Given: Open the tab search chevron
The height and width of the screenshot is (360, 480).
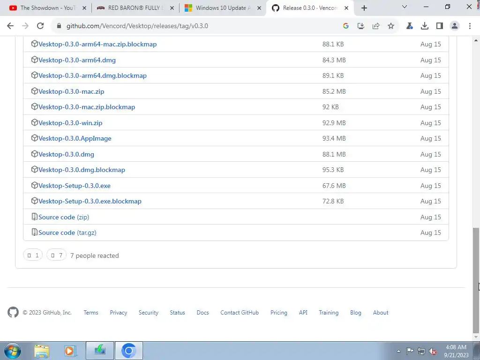Looking at the screenshot, I should [405, 7].
